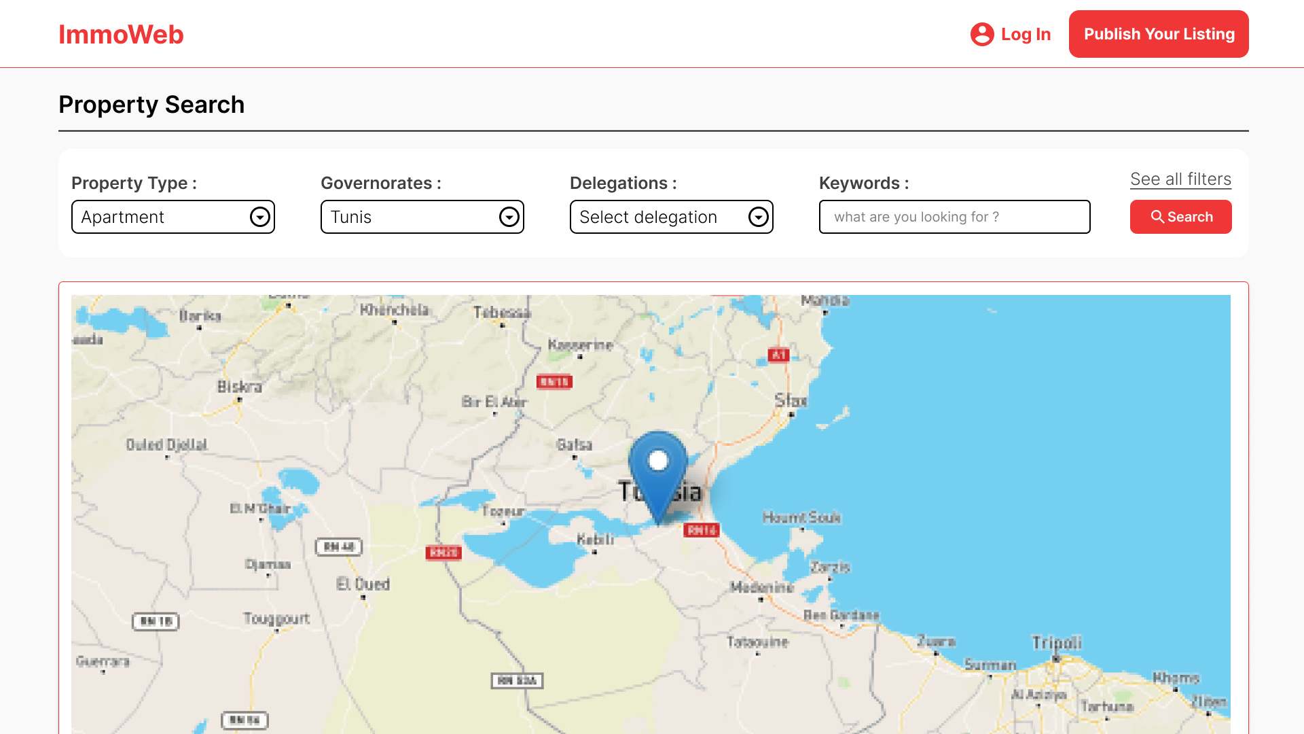Click Publish Your Listing button
Screen dimensions: 1304x734
point(1159,34)
